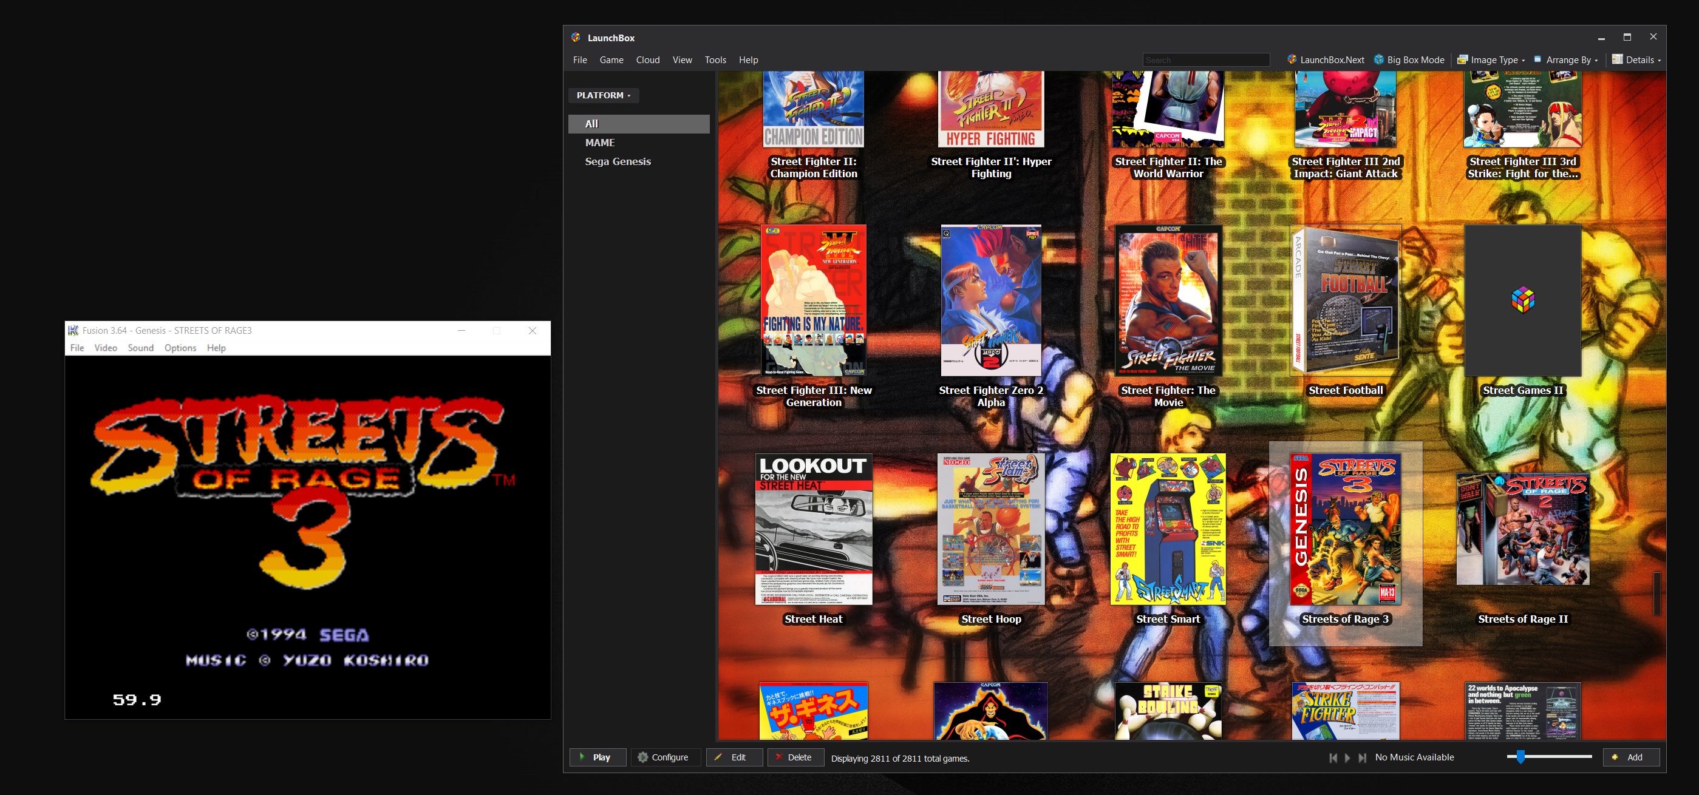Click the LaunchBox logo icon in title bar
This screenshot has width=1699, height=795.
click(576, 38)
